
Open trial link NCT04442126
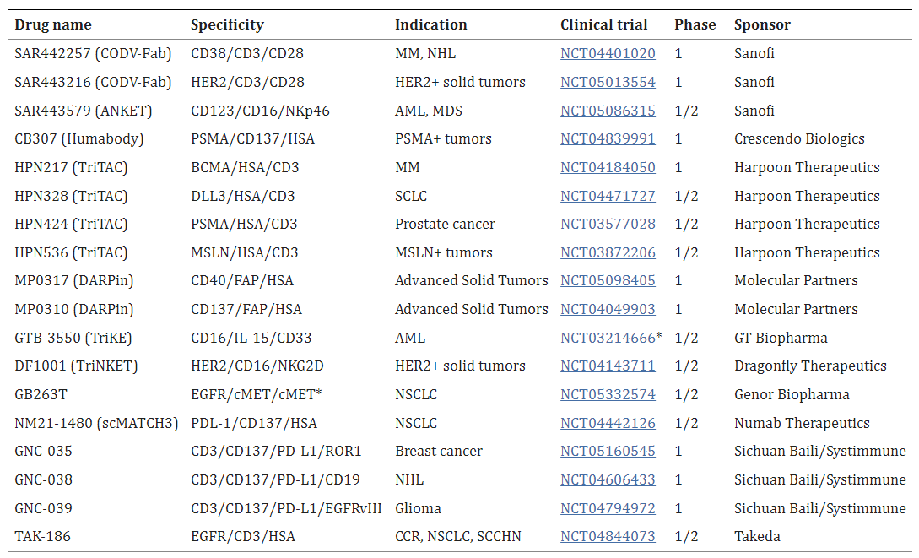[x=608, y=423]
